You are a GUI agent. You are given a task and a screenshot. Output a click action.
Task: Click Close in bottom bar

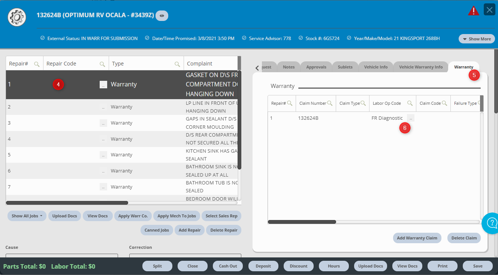click(x=193, y=266)
